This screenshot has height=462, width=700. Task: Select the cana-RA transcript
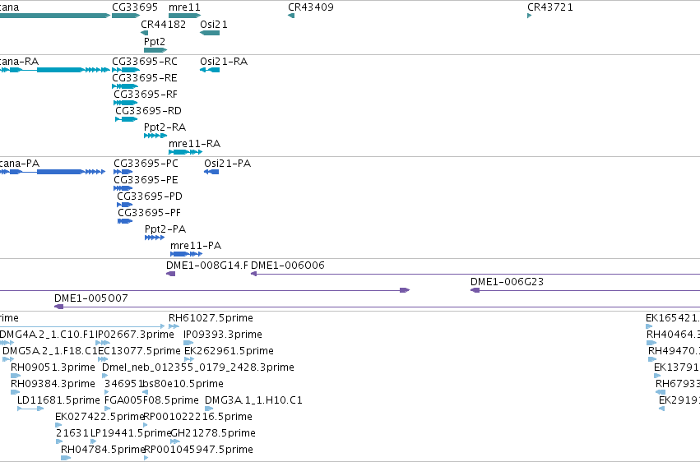[x=54, y=70]
